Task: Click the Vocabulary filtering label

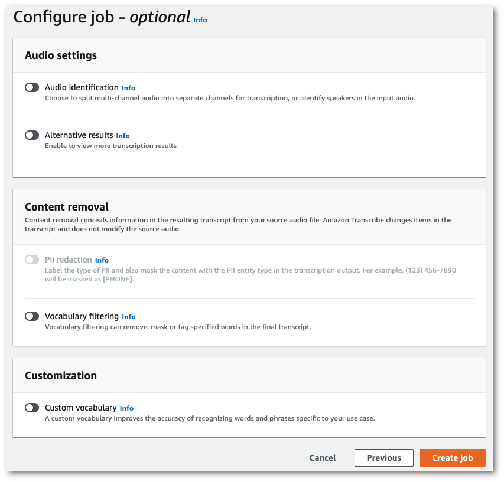Action: click(x=82, y=316)
